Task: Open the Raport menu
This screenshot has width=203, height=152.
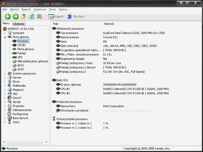Action: 26,9
